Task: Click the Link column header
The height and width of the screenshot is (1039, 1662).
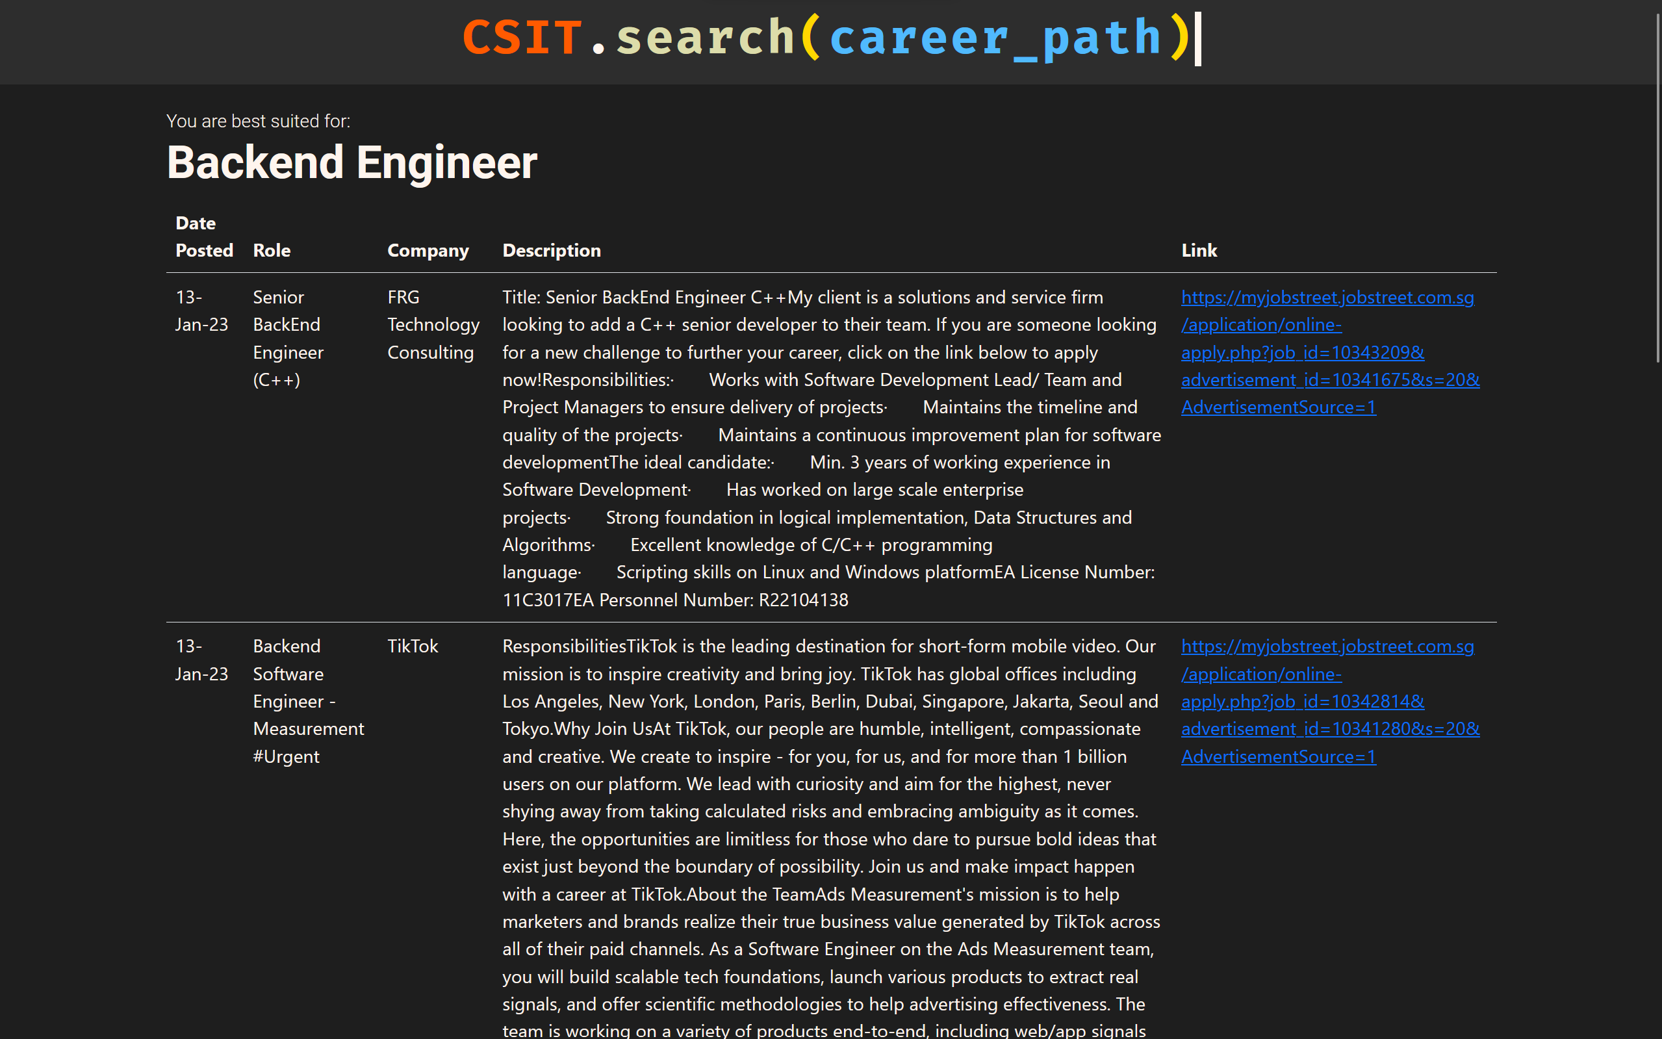Action: pyautogui.click(x=1198, y=250)
